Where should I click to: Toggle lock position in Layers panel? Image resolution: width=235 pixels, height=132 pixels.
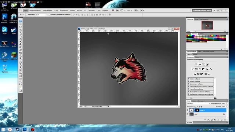click(x=199, y=107)
